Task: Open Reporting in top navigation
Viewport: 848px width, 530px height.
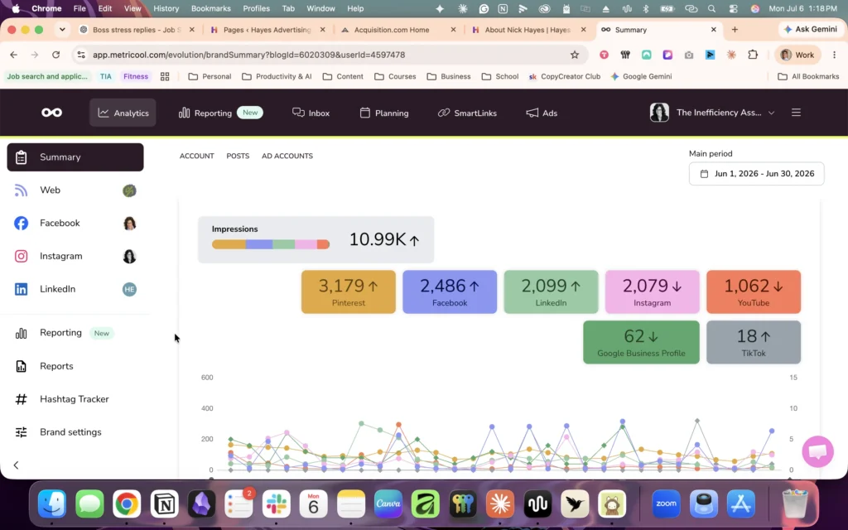Action: click(220, 113)
